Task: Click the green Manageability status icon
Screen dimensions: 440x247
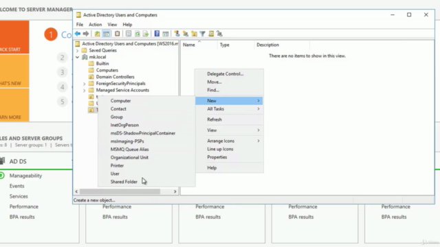Action: tap(2, 176)
